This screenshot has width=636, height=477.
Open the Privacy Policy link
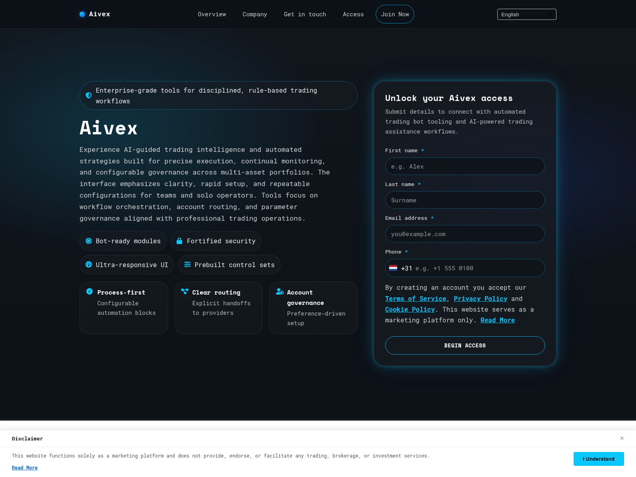point(481,299)
